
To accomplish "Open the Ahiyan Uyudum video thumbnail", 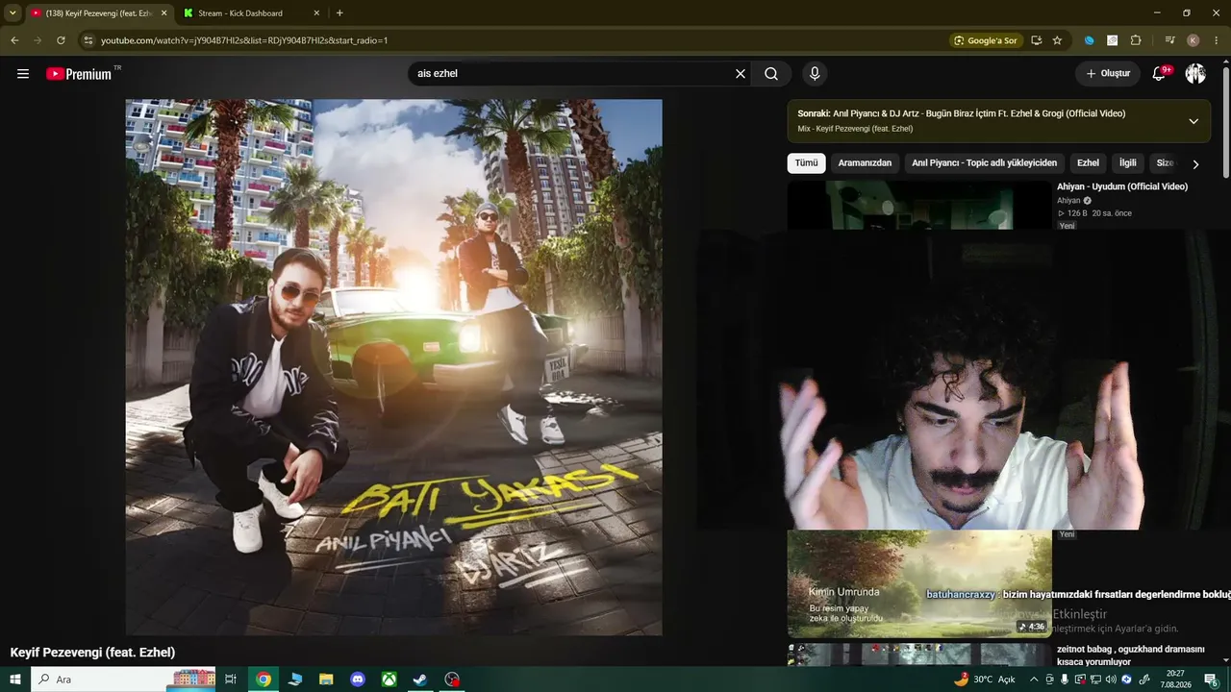I will [x=919, y=205].
